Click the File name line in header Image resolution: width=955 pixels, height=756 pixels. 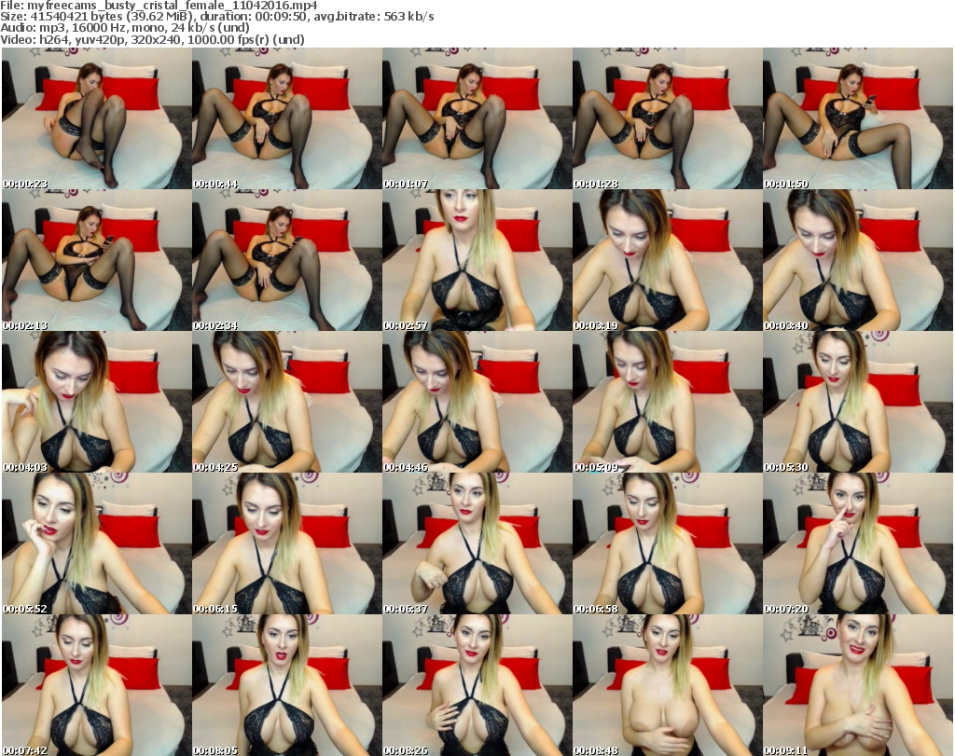(x=159, y=5)
